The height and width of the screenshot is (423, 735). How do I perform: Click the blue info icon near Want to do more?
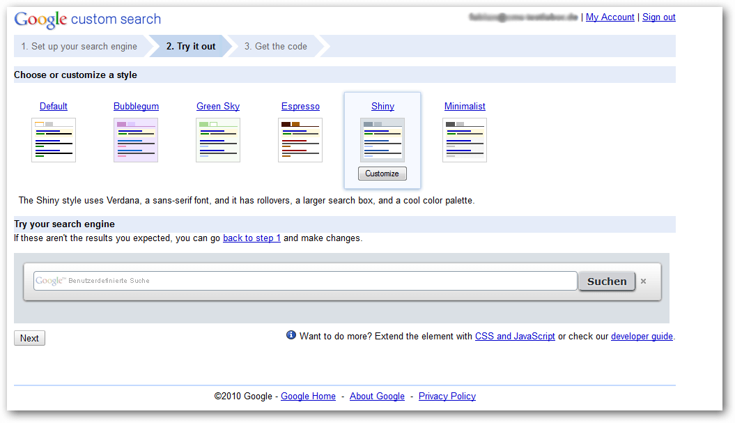pyautogui.click(x=291, y=334)
